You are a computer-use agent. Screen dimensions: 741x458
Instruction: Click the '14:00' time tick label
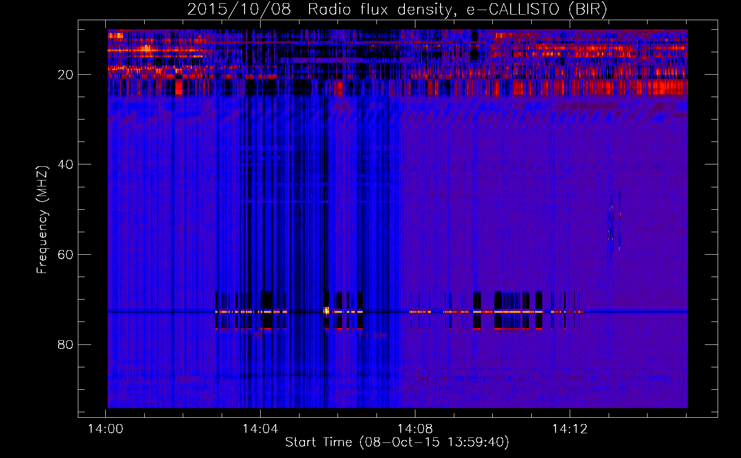tap(106, 429)
